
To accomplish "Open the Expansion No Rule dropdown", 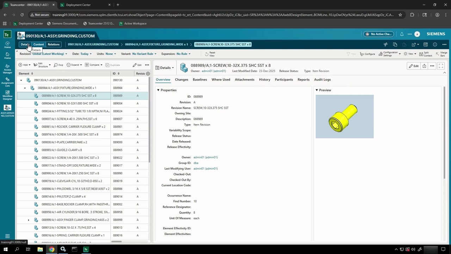I will point(184,54).
